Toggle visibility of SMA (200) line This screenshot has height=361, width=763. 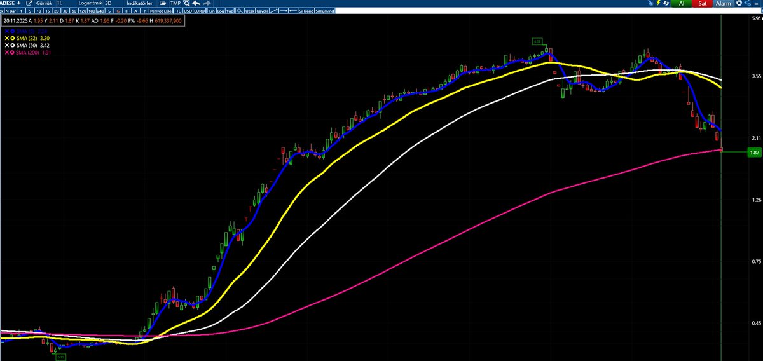pos(12,53)
